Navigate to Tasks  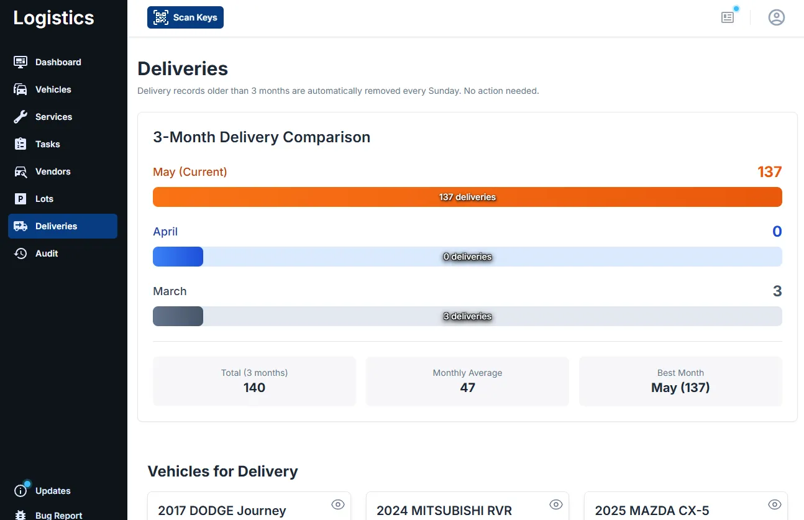click(x=63, y=144)
